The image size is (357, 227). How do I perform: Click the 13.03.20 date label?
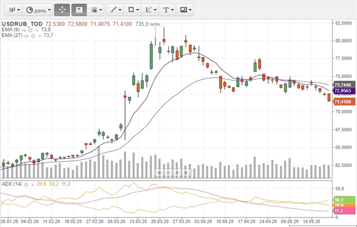click(138, 221)
